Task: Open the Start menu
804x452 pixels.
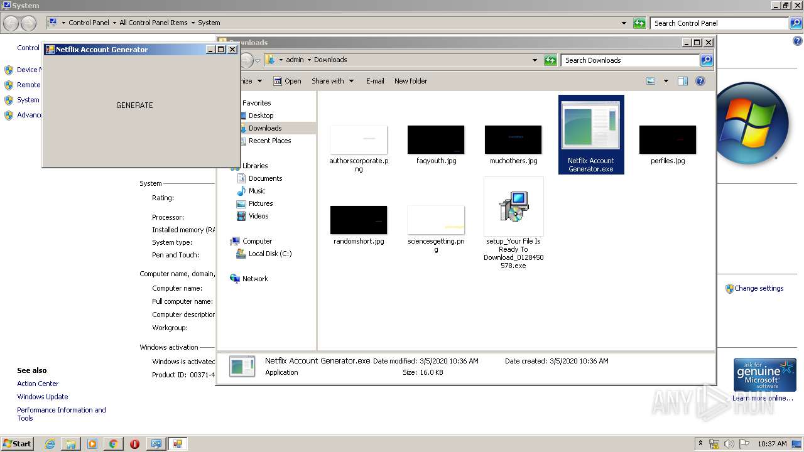Action: pyautogui.click(x=18, y=443)
